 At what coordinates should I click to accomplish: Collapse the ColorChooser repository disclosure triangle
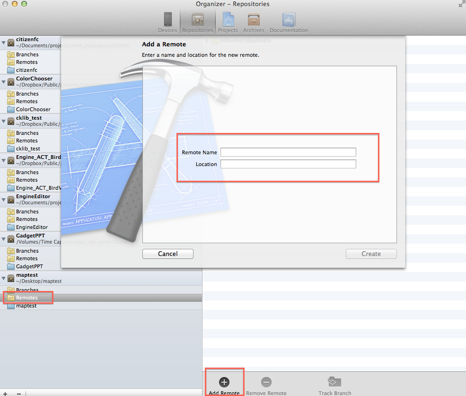click(4, 82)
